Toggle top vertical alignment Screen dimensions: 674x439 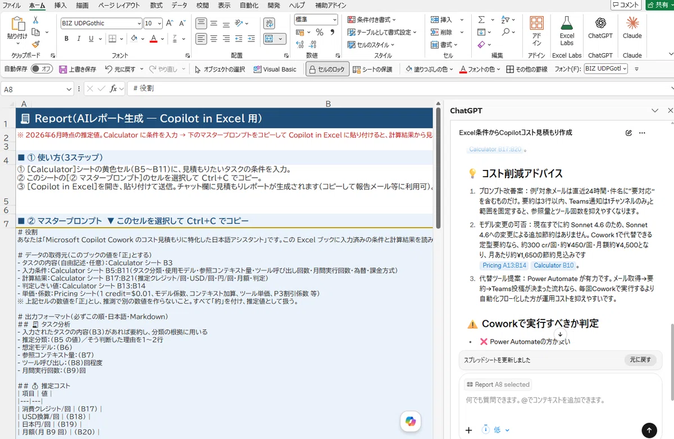tap(202, 24)
